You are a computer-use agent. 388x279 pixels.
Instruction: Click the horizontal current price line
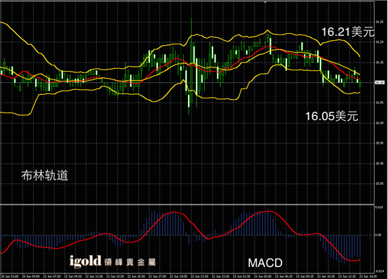pos(187,82)
